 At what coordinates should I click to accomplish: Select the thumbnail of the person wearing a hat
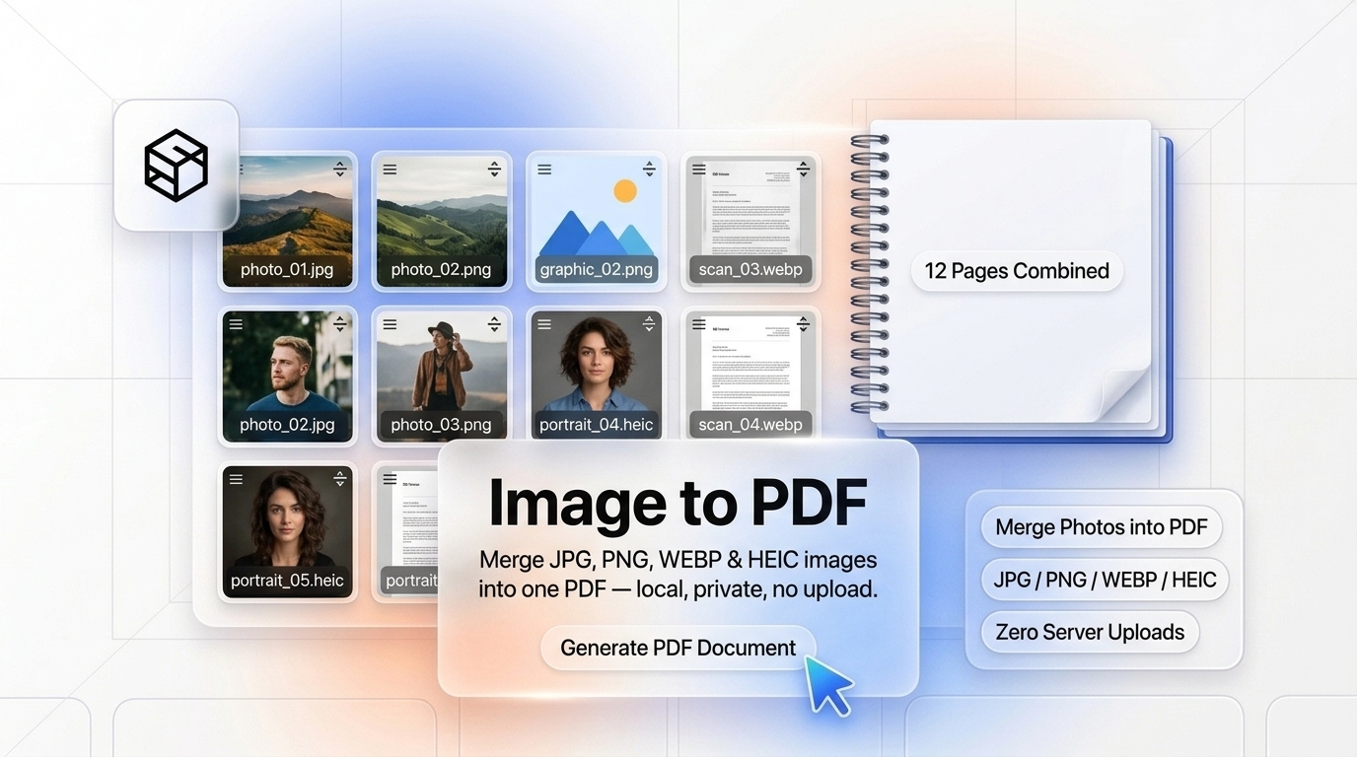(x=442, y=376)
